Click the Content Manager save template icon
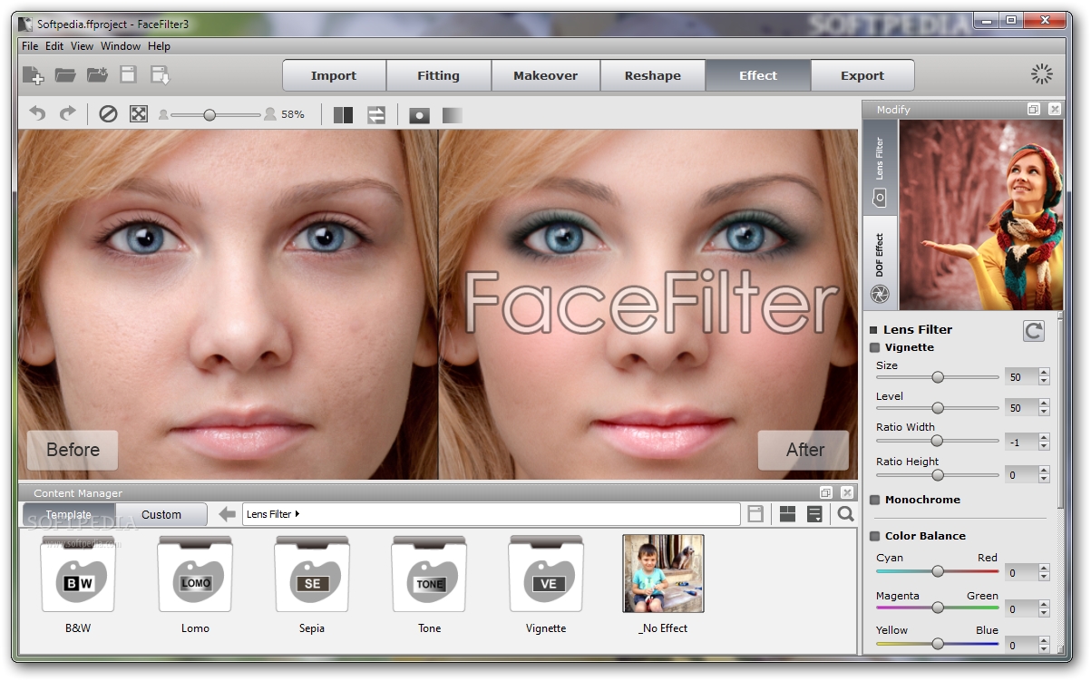 click(x=755, y=514)
